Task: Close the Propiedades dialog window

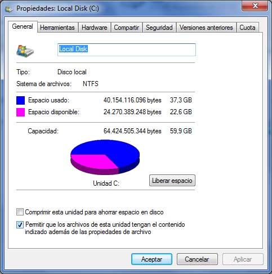Action: coord(255,6)
